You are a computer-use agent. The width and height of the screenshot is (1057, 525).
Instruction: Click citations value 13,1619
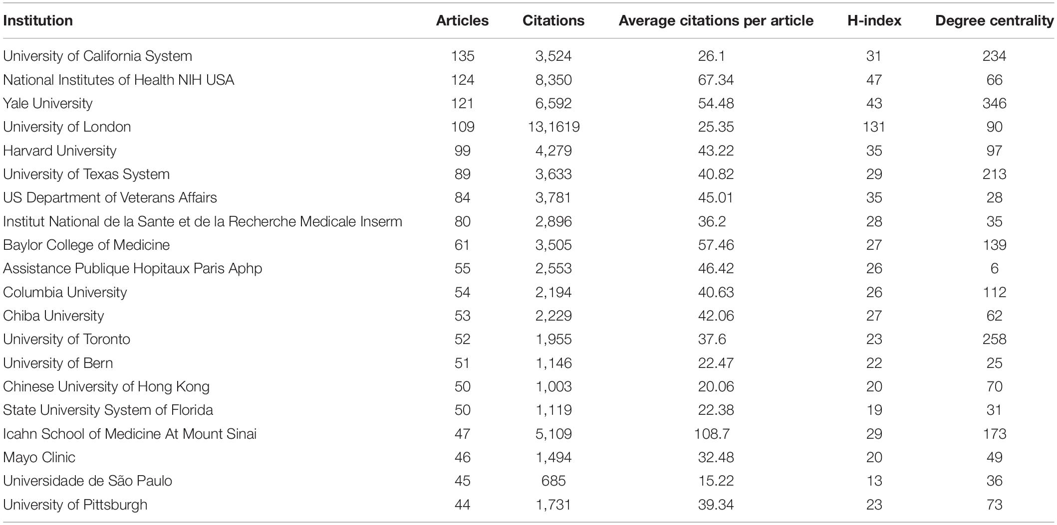[553, 127]
